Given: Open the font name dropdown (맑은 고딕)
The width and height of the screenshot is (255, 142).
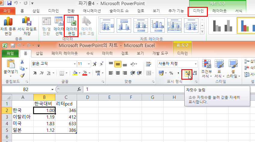Looking at the screenshot, I should (x=75, y=64).
